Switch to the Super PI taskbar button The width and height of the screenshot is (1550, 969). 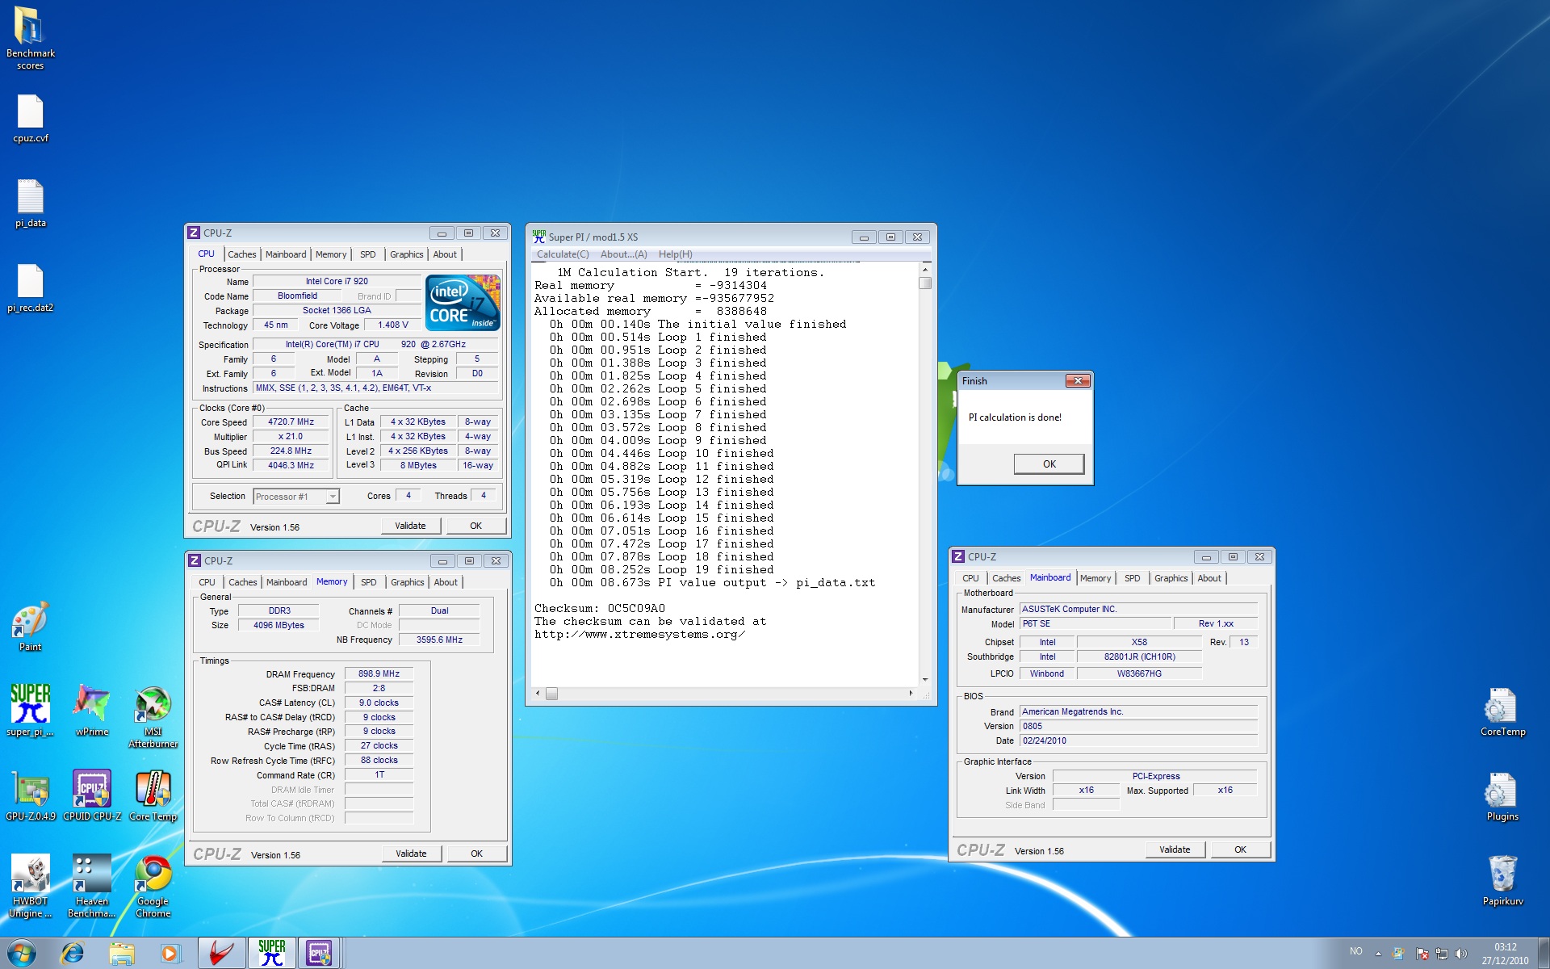(271, 954)
